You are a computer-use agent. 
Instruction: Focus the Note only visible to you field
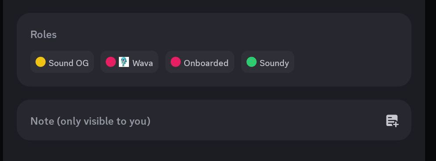pyautogui.click(x=214, y=120)
